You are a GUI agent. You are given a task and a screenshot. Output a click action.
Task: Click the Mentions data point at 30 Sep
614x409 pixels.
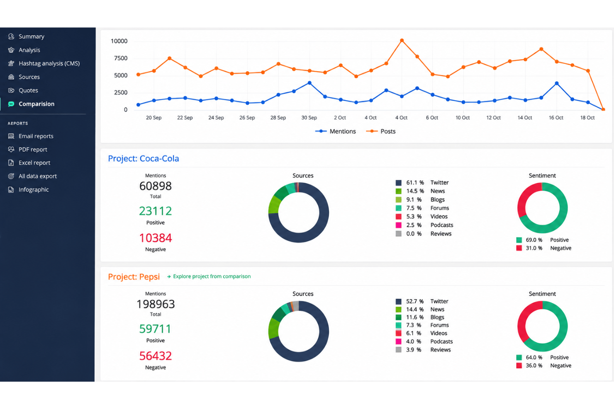[x=309, y=83]
